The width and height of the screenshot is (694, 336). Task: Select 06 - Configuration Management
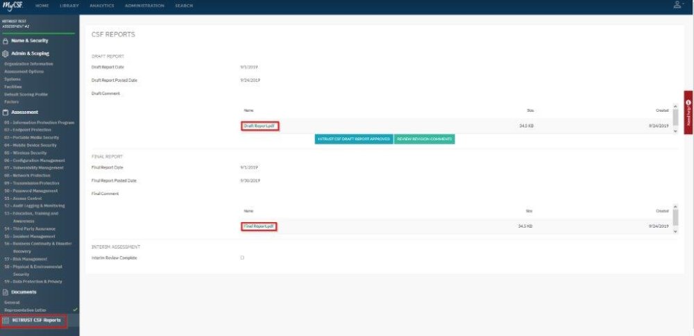click(x=35, y=160)
